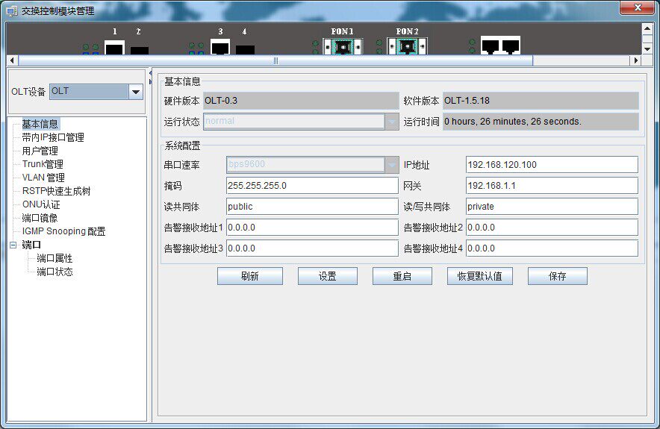Open ONU认证 in the tree
660x429 pixels.
coord(41,204)
